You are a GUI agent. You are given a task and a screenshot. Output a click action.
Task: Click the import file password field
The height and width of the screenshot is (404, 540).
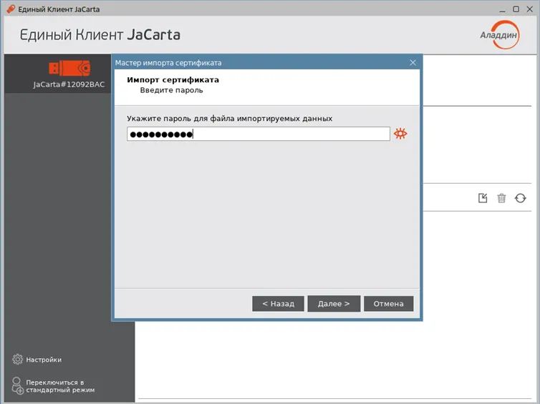point(259,134)
